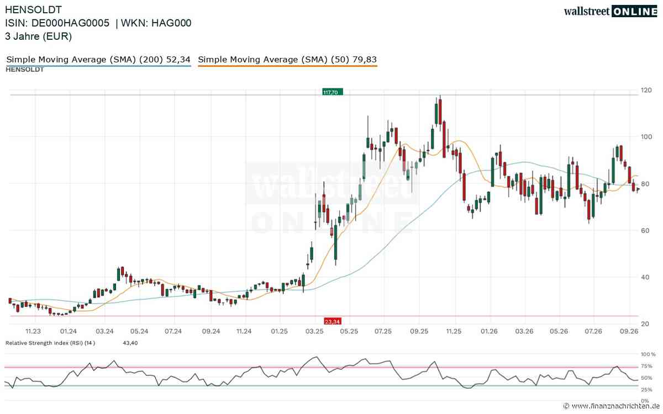Viewport: 663px width, 414px height.
Task: Click the 03.24 date axis label
Action: (104, 331)
